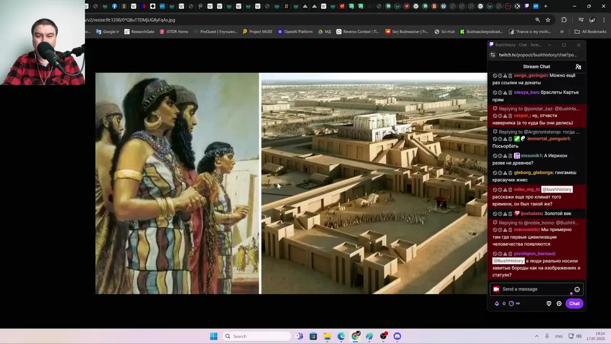Screen dimensions: 611x344
Task: Show more bookmarks chevron
Action: coord(562,32)
